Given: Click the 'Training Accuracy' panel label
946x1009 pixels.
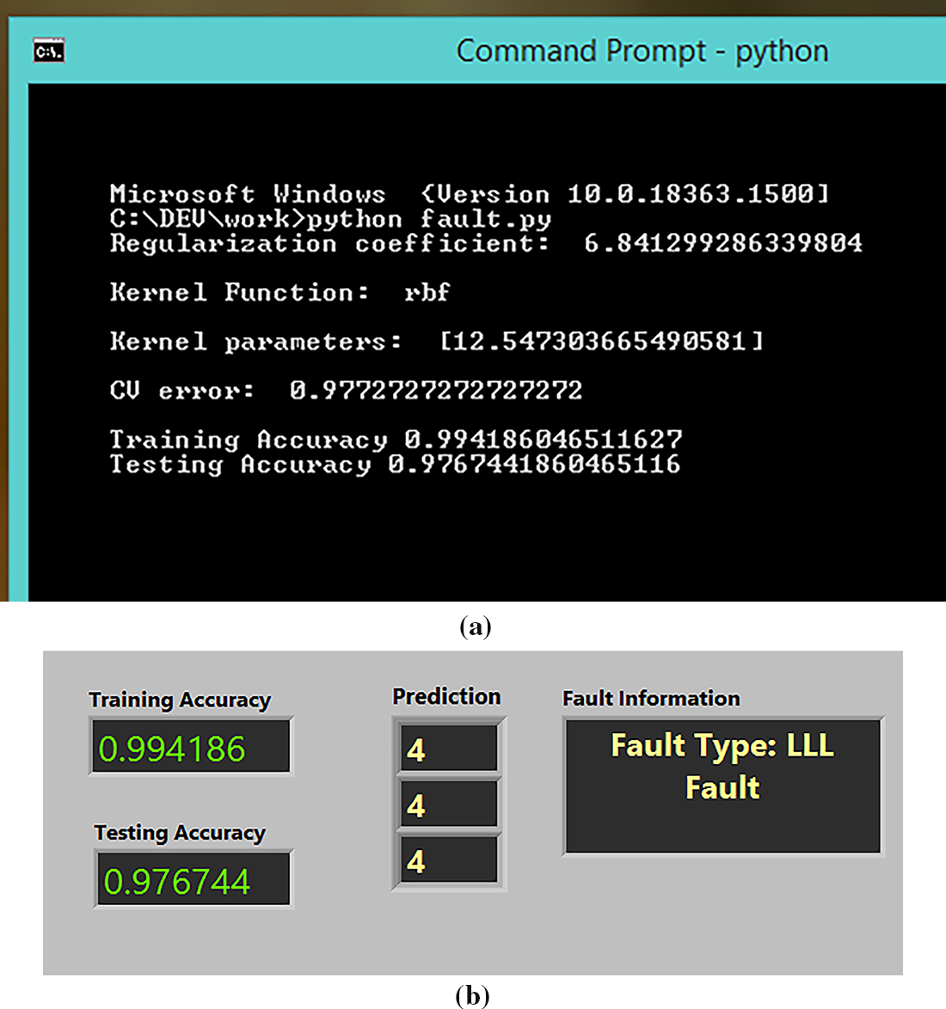Looking at the screenshot, I should (x=179, y=700).
